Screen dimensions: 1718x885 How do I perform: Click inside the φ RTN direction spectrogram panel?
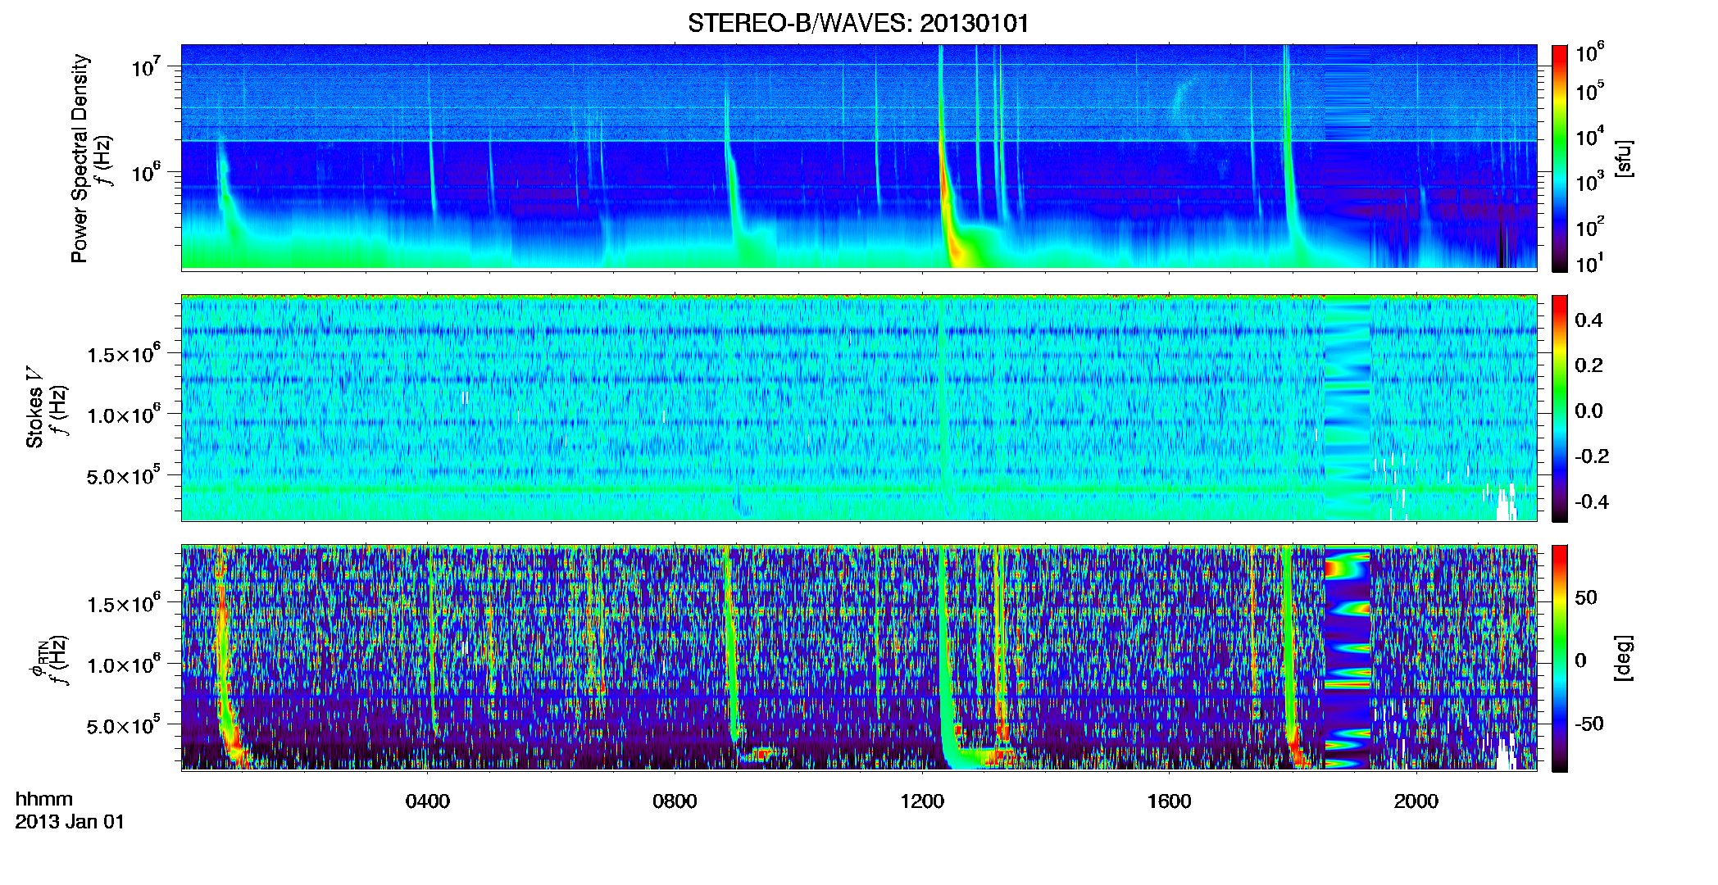pos(859,657)
